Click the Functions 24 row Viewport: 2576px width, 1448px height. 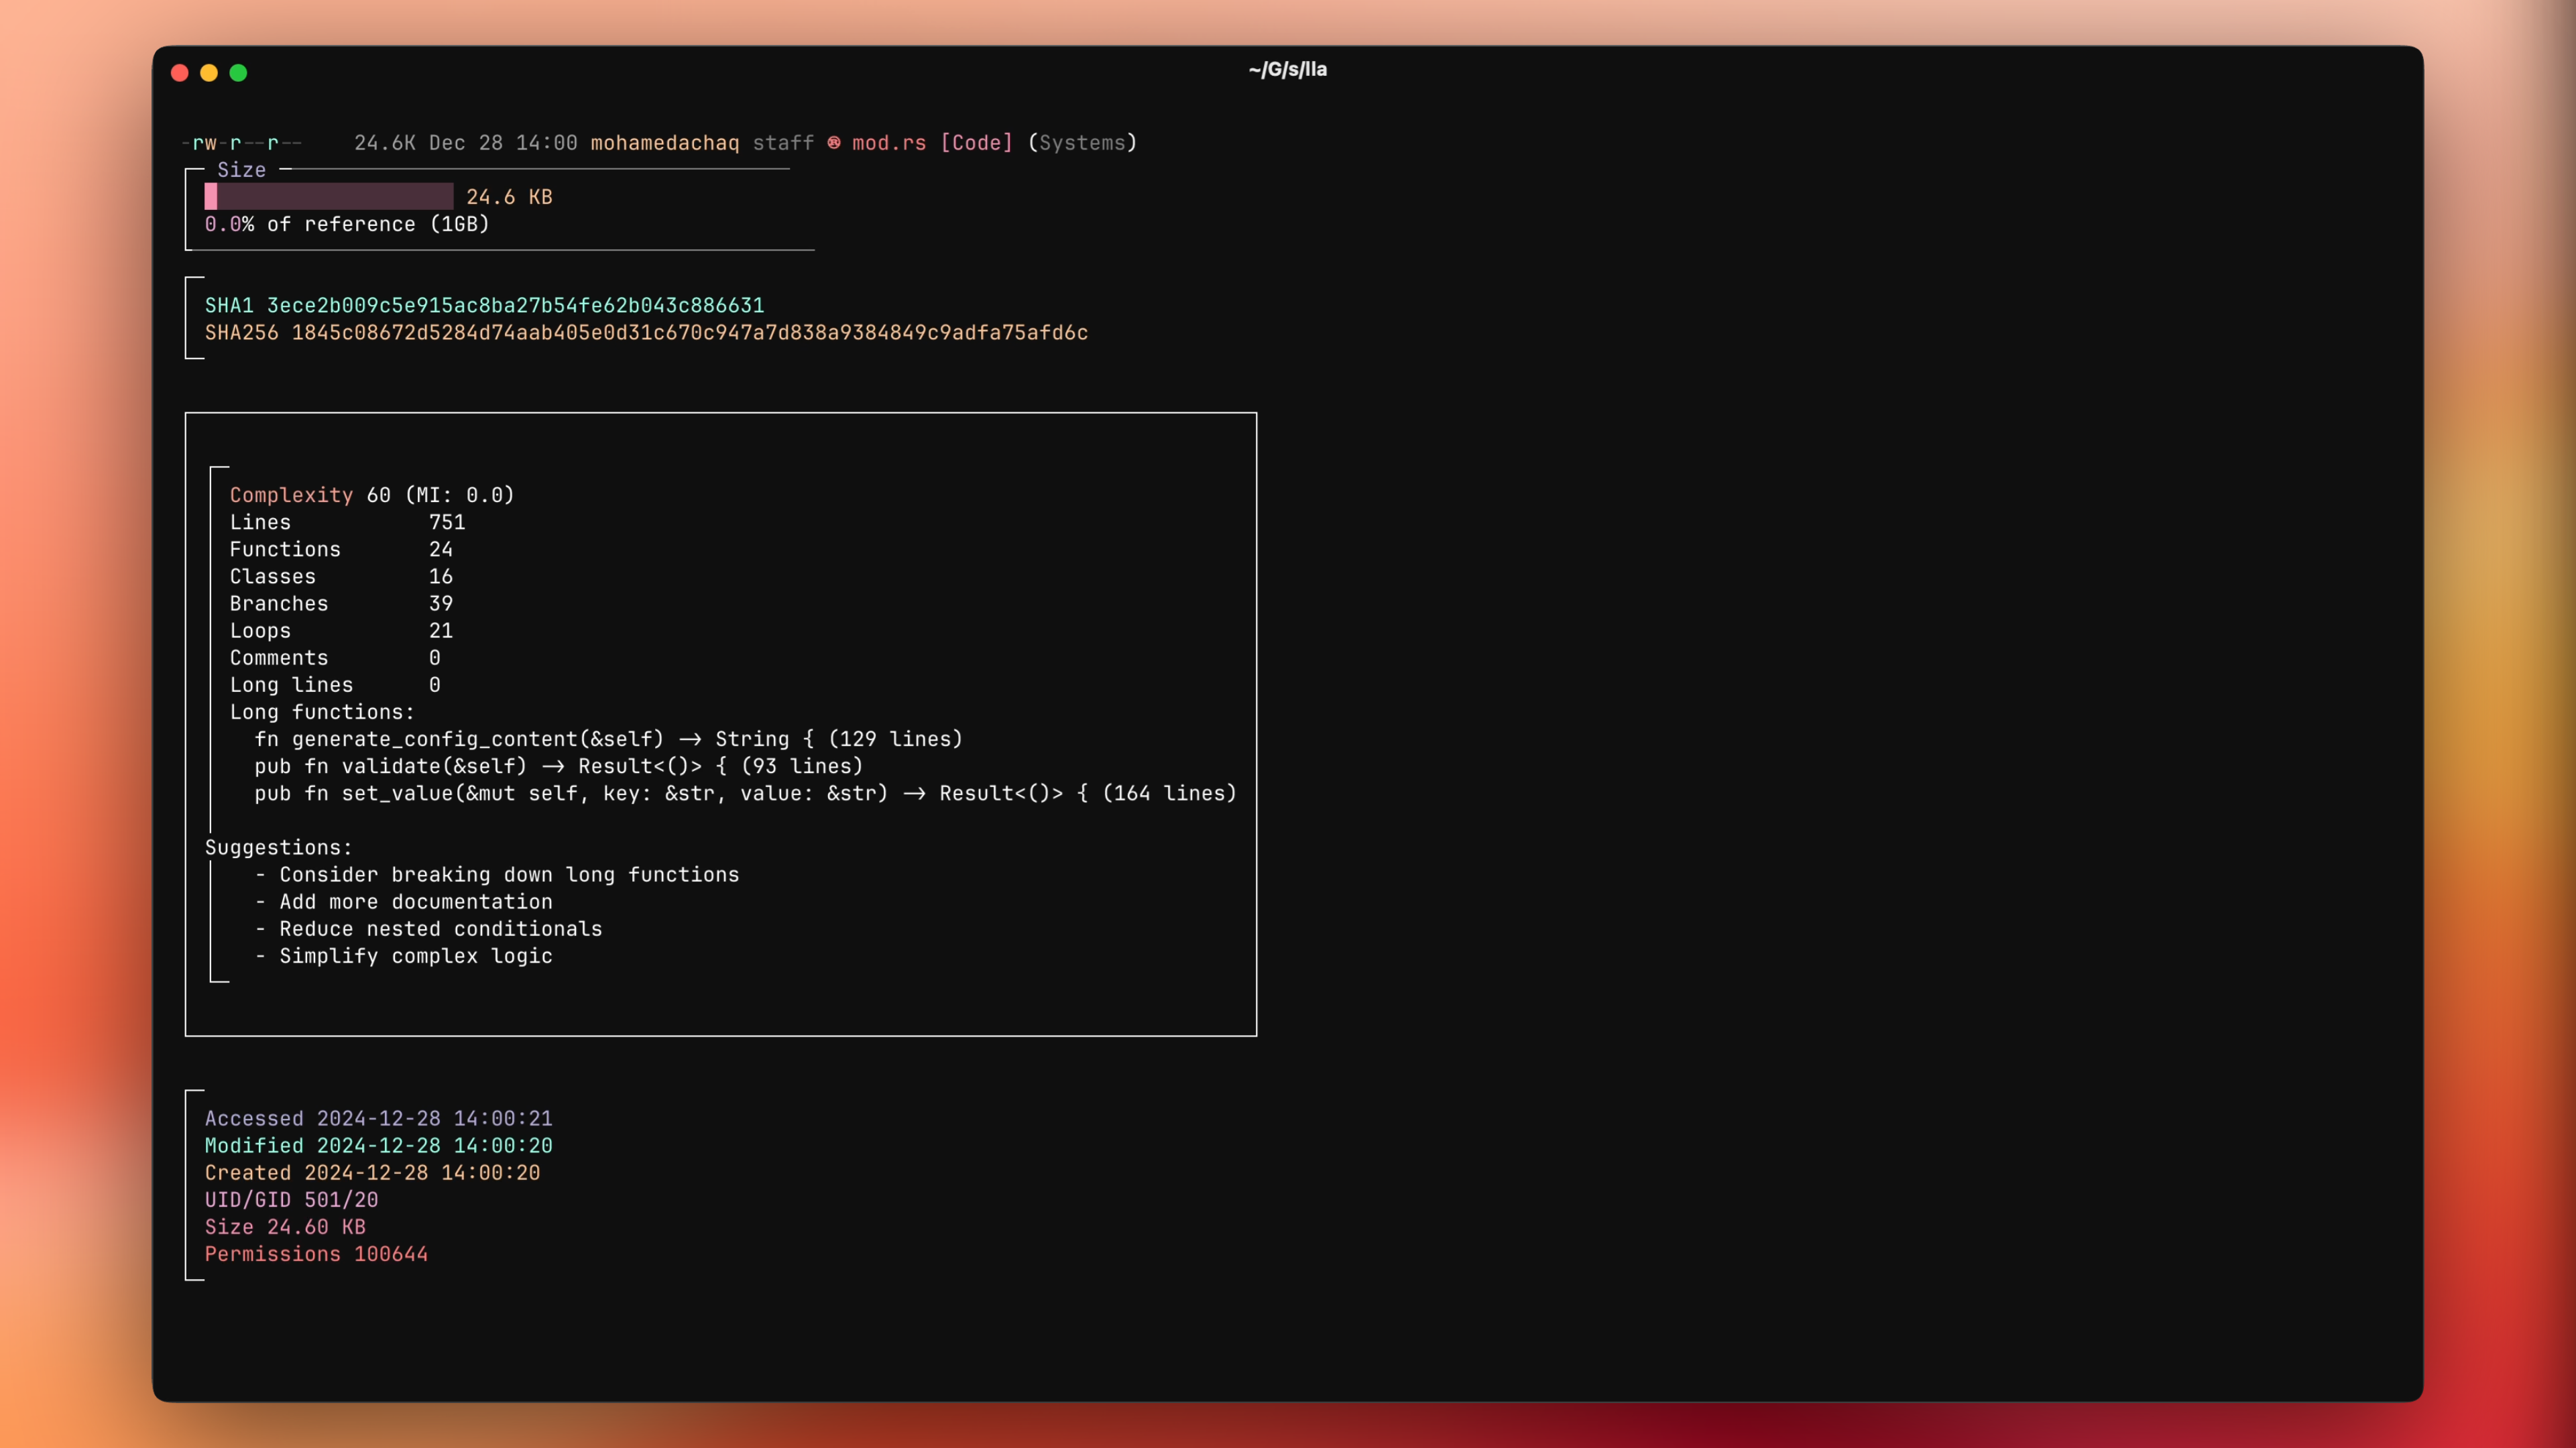[341, 549]
